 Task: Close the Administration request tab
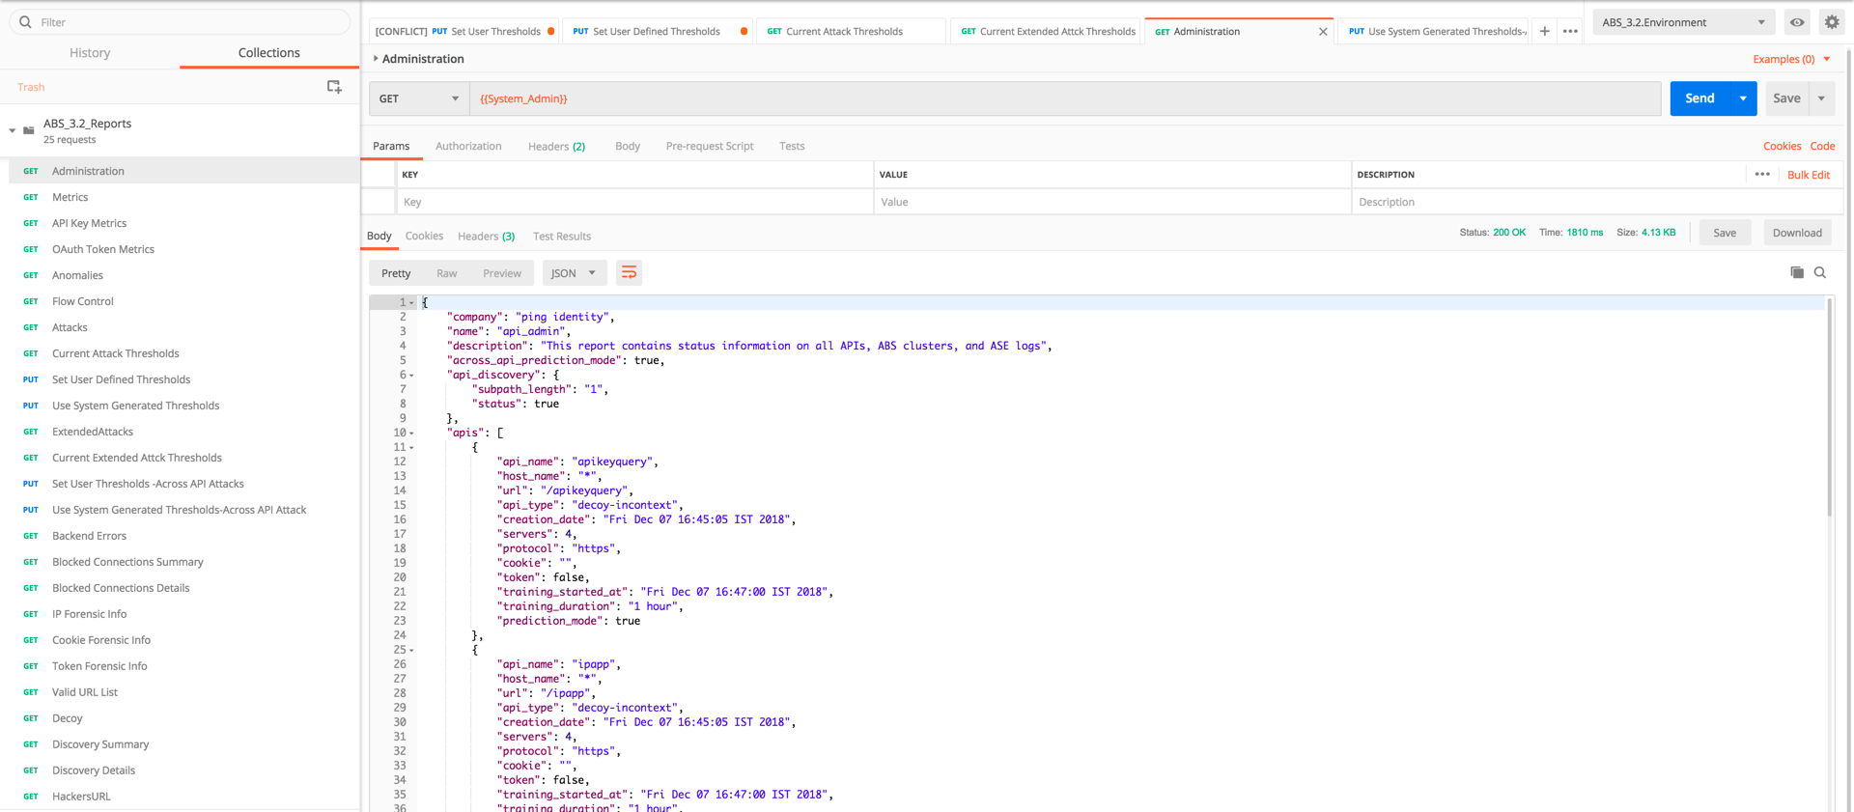click(x=1323, y=32)
